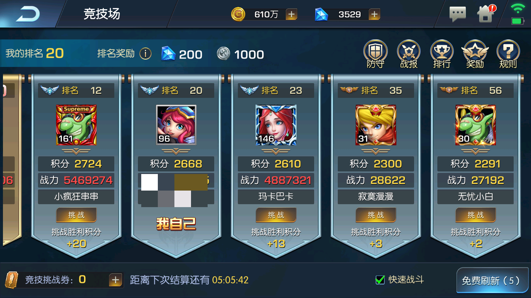Add gold with the plus button

pyautogui.click(x=291, y=14)
